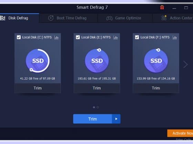Image resolution: width=193 pixels, height=144 pixels.
Task: Select the F: drive SSD circle icon
Action: point(156,61)
